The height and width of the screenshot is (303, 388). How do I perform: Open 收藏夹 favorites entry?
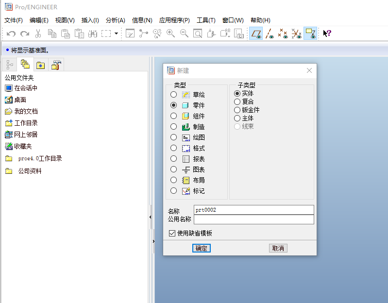coord(18,147)
